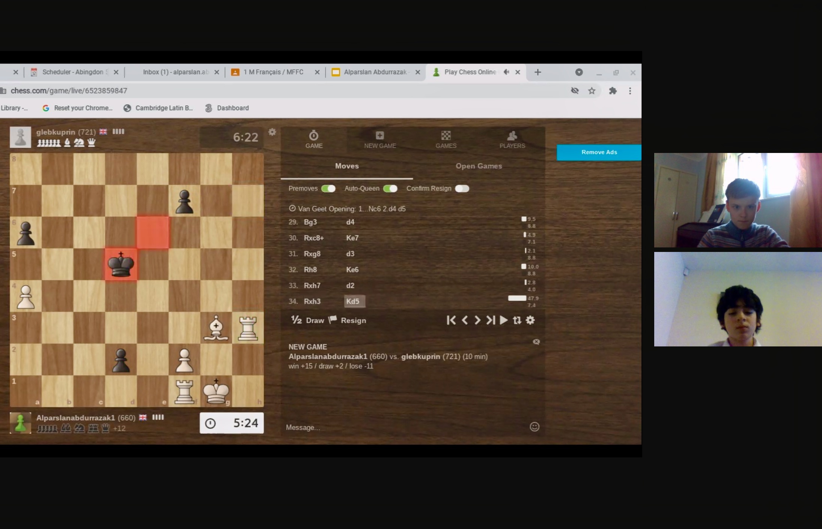The height and width of the screenshot is (529, 822).
Task: Jump to first move of game
Action: 451,320
